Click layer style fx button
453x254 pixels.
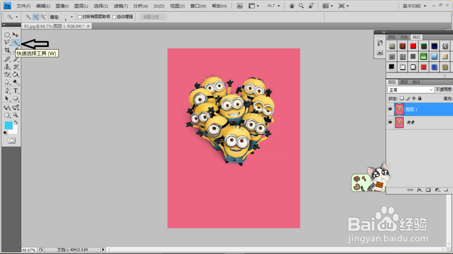[419, 190]
